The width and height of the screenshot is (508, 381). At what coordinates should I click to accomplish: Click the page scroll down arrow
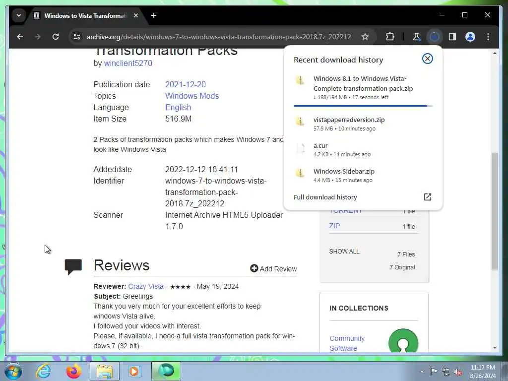point(495,347)
